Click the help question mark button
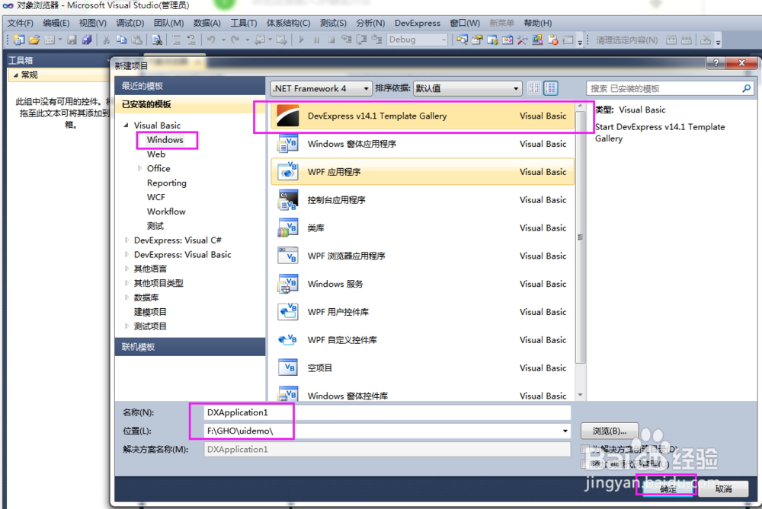The image size is (762, 509). click(715, 62)
